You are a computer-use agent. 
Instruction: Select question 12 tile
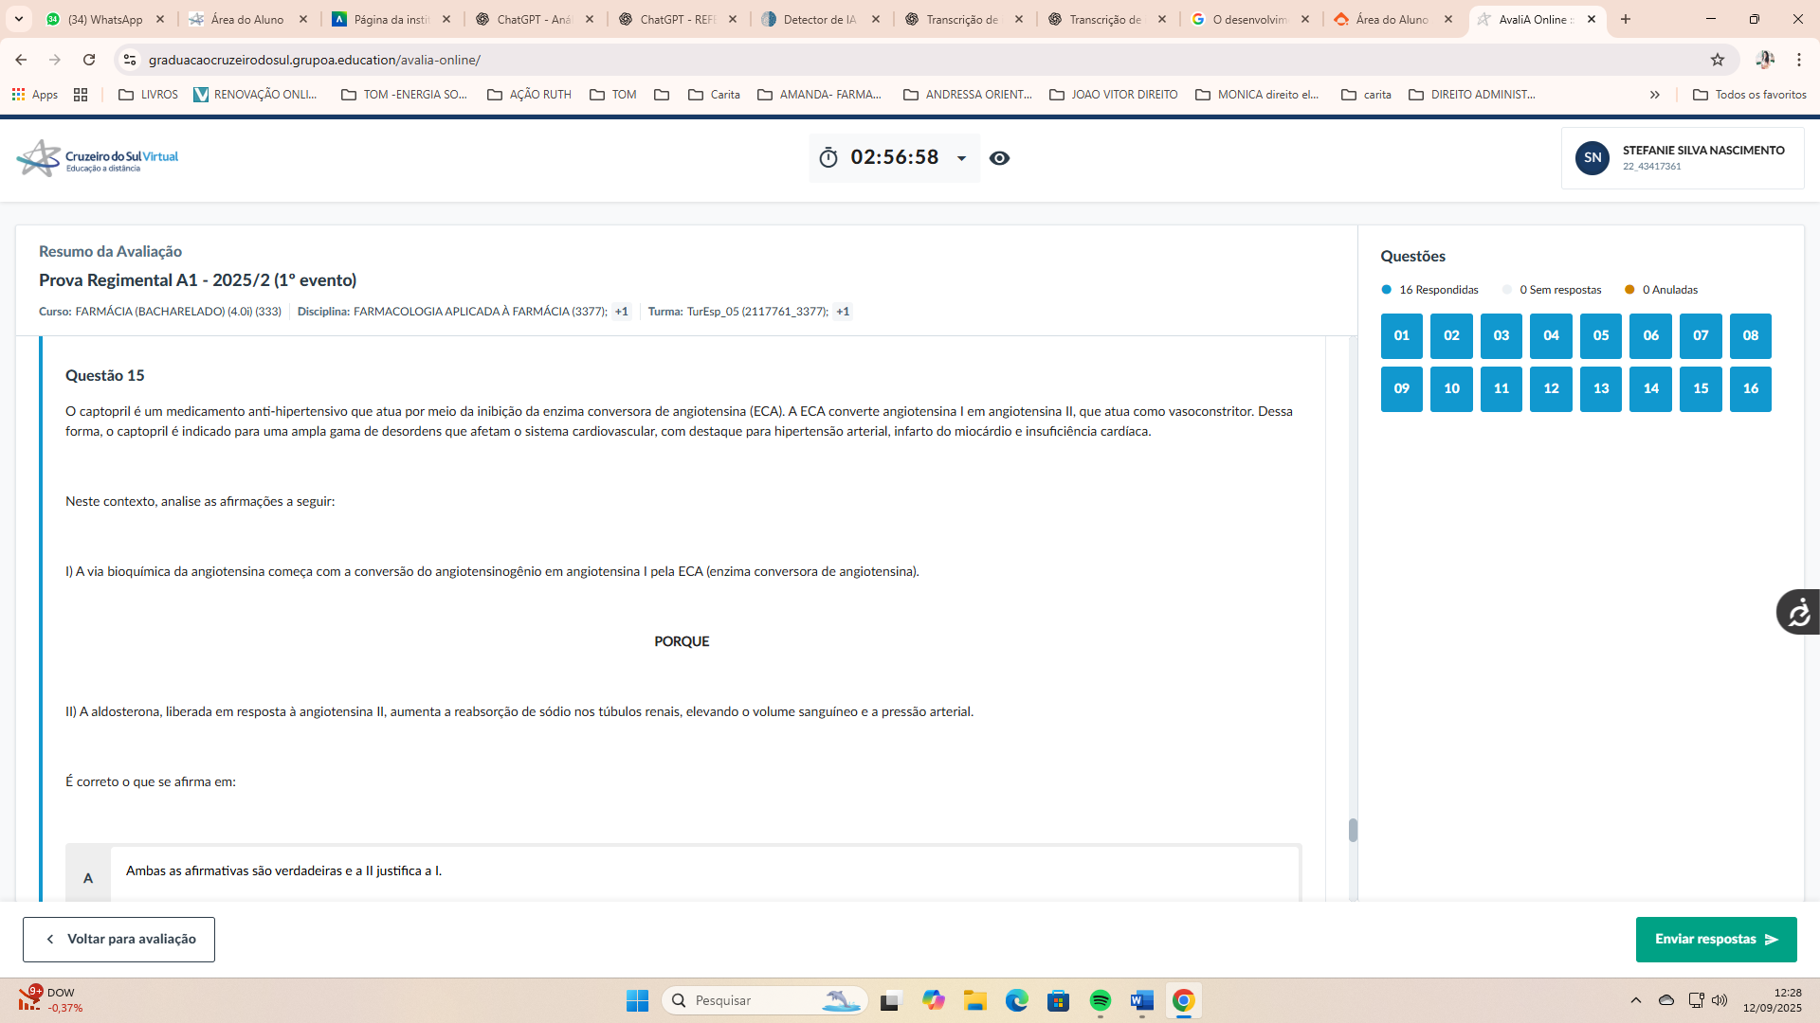click(x=1551, y=389)
